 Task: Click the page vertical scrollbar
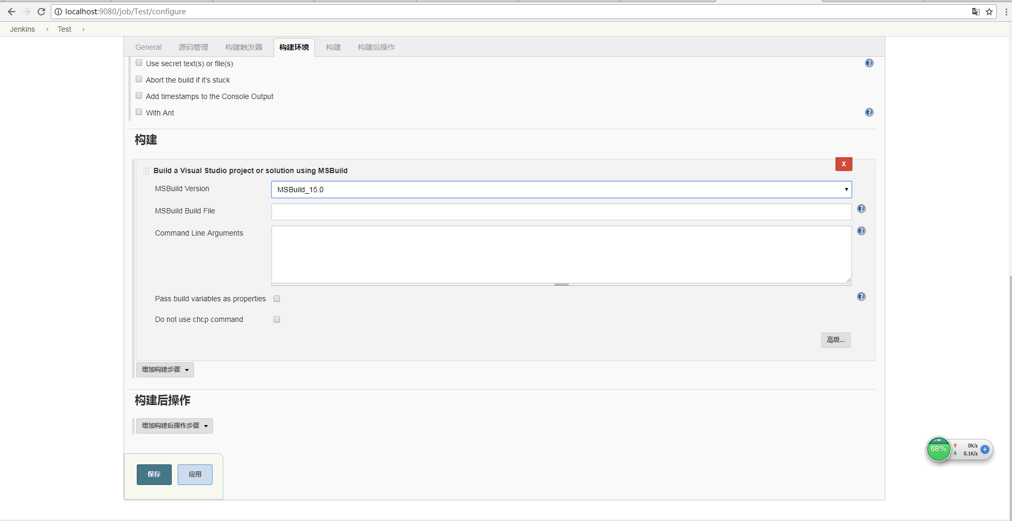(1010, 397)
